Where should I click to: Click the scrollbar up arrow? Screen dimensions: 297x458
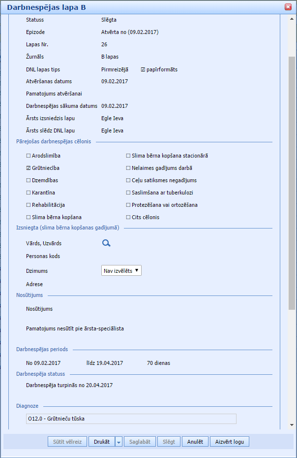[292, 20]
